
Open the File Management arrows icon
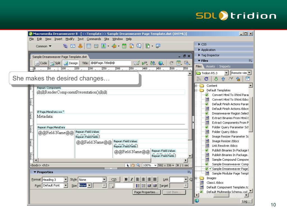point(152,63)
